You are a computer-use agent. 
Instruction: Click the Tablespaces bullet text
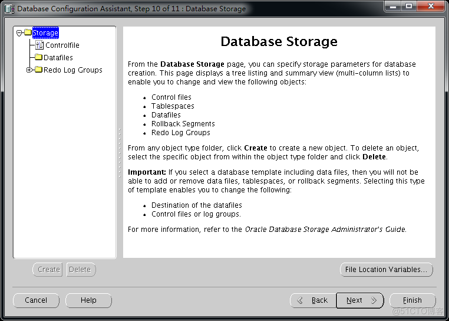click(x=173, y=106)
